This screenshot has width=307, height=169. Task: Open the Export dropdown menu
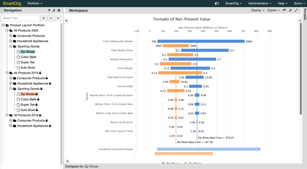pyautogui.click(x=273, y=10)
